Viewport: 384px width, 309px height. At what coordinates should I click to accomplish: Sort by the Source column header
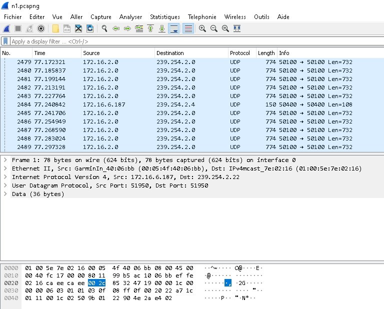click(118, 53)
